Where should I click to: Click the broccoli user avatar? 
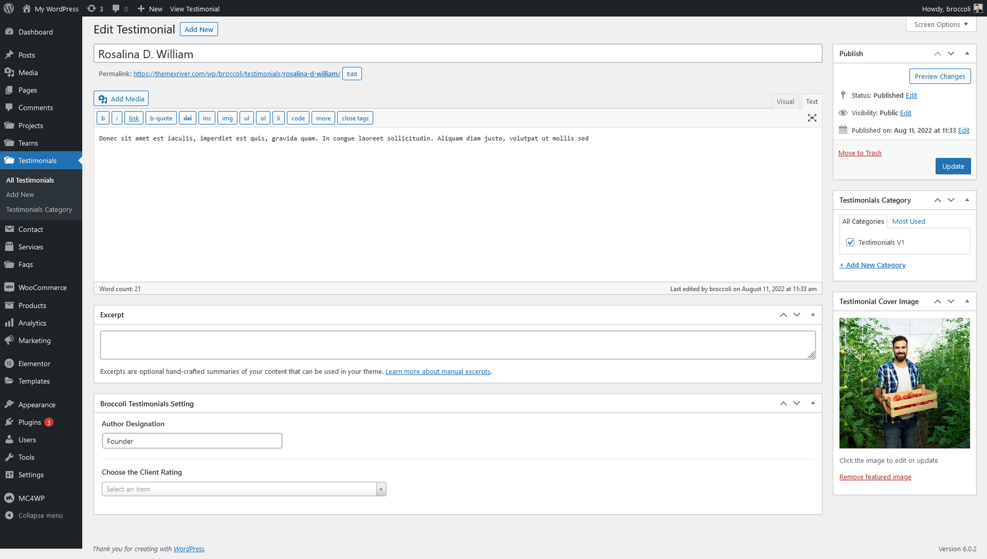click(978, 9)
